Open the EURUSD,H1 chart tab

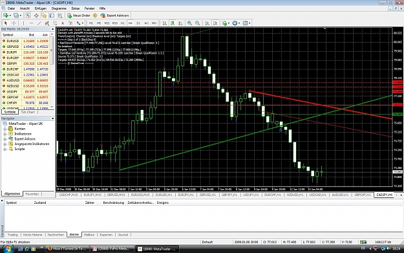click(x=164, y=195)
